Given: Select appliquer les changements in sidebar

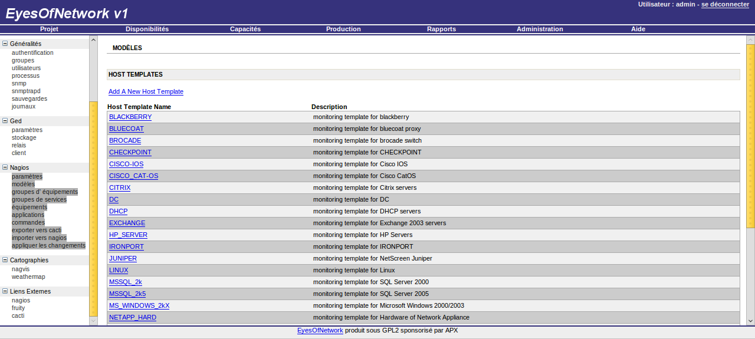Looking at the screenshot, I should 48,245.
